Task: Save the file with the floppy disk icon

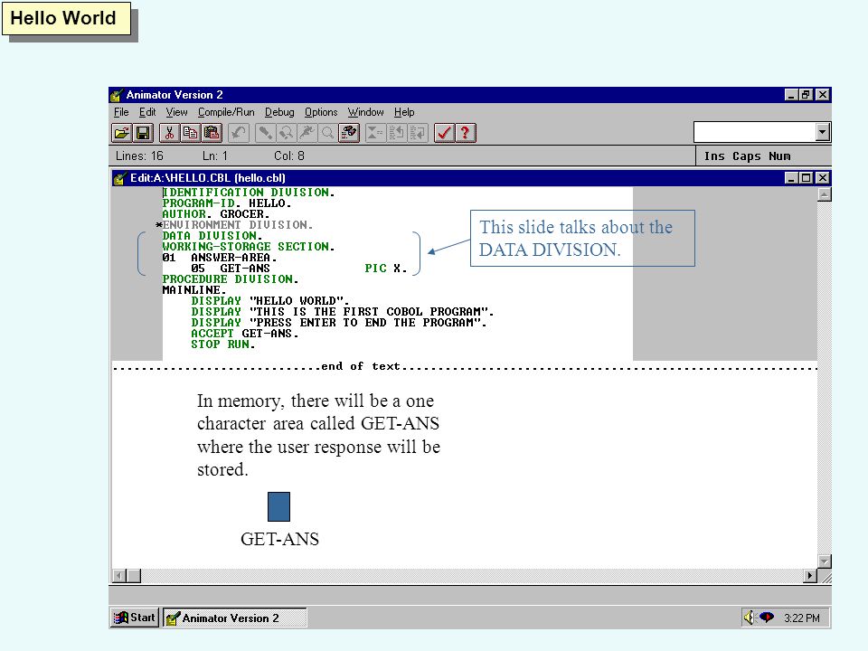Action: click(143, 133)
